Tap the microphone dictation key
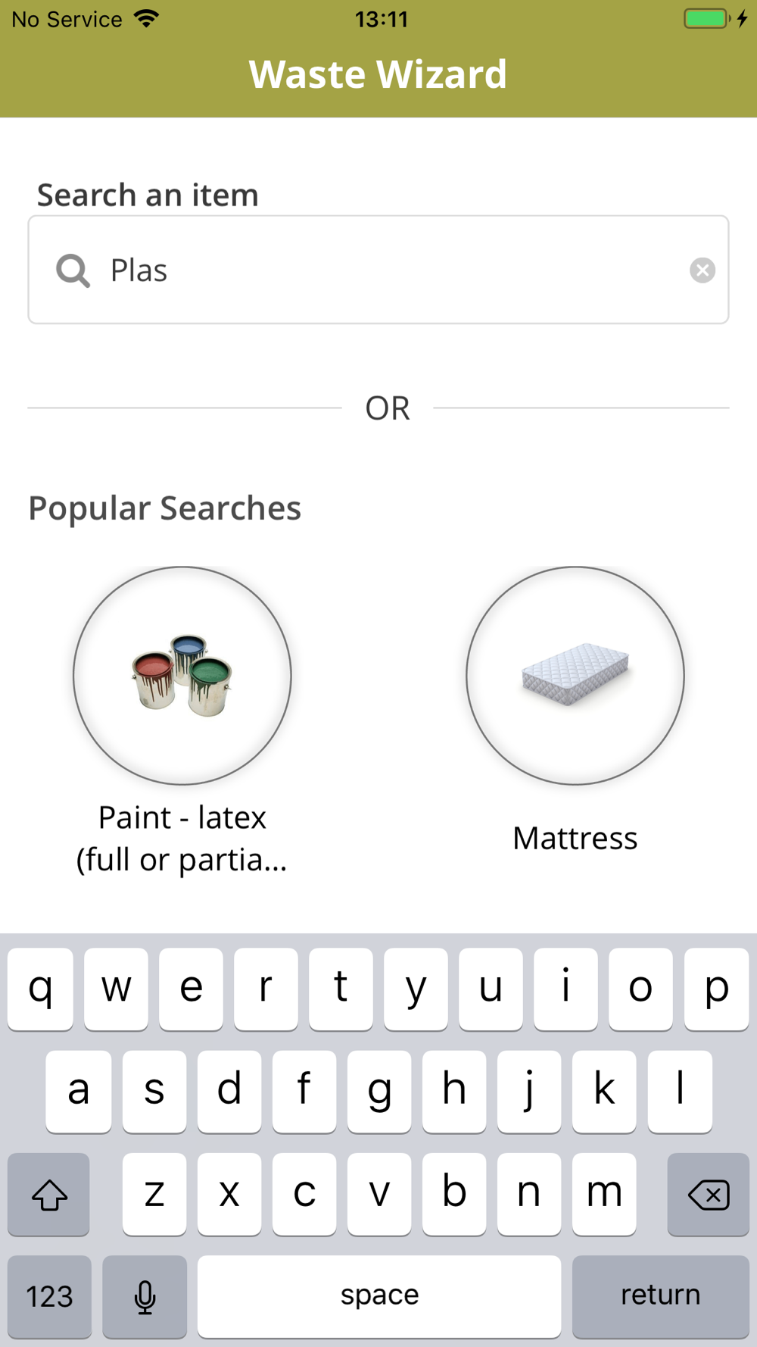 pos(145,1296)
